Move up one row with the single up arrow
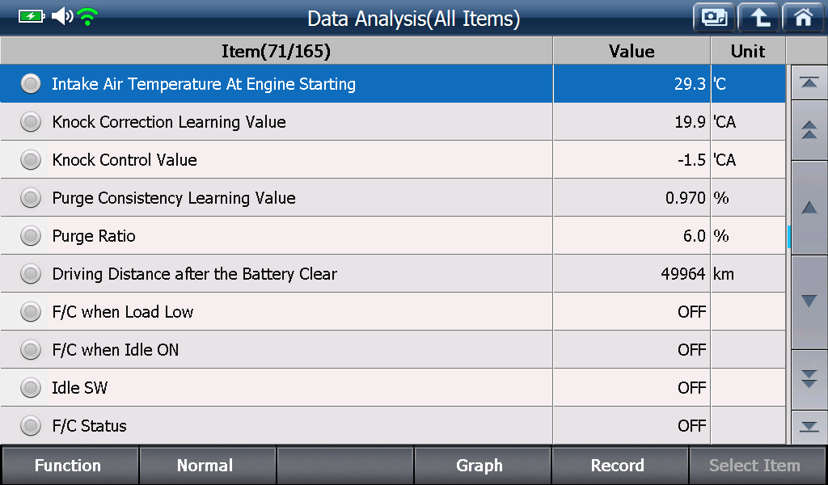 [x=809, y=208]
